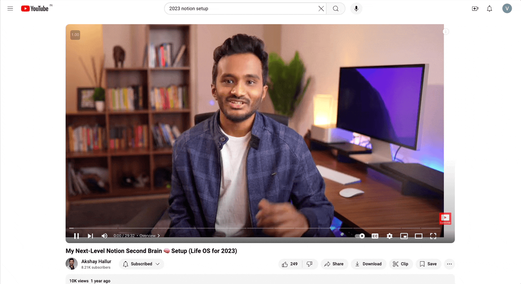Mute the video volume
Viewport: 521px width, 284px height.
(105, 236)
